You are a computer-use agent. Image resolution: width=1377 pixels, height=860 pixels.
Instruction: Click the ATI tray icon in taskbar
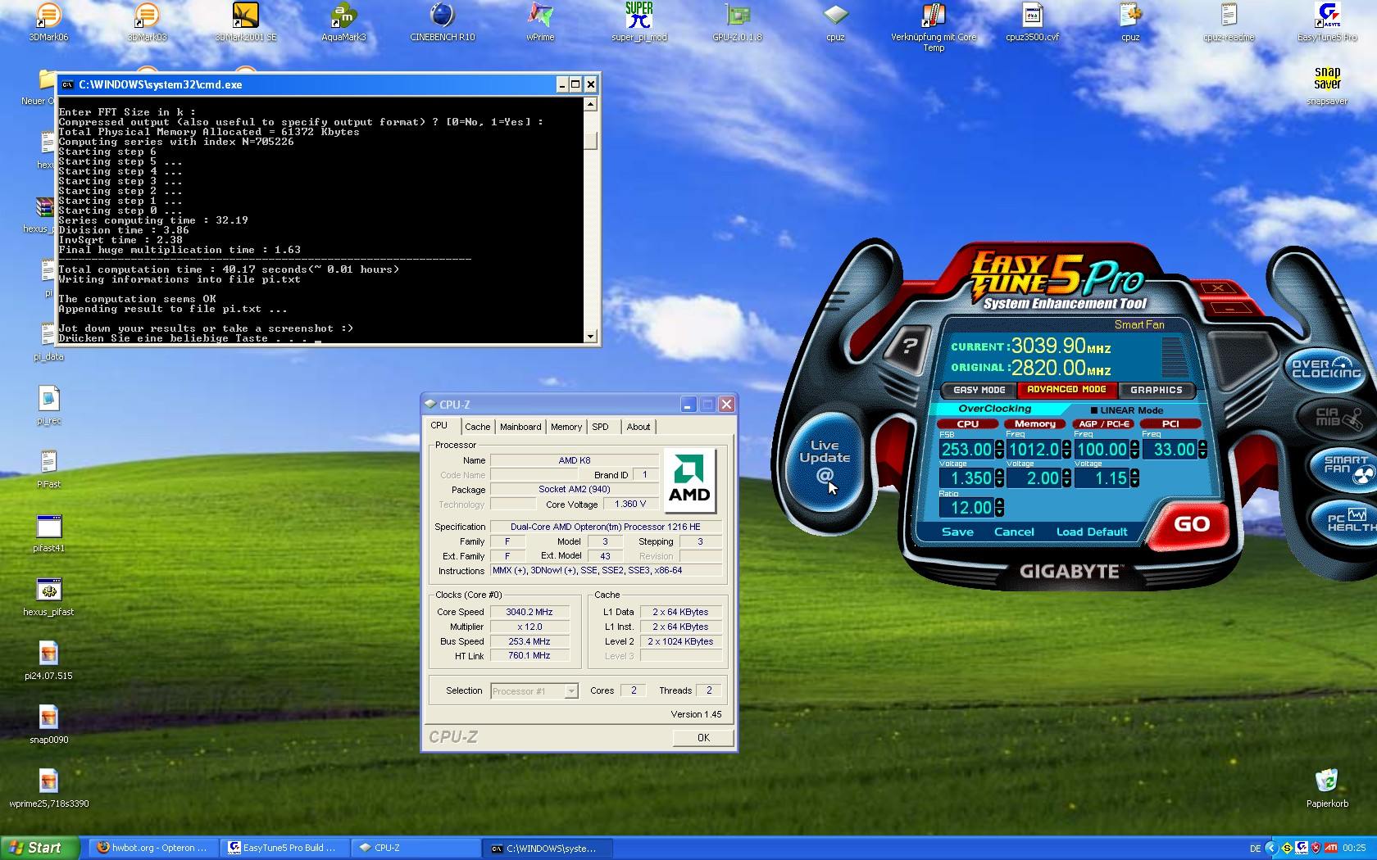(x=1331, y=848)
